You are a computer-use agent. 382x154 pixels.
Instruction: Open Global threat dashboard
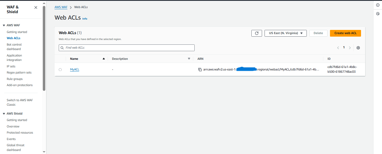[15, 147]
